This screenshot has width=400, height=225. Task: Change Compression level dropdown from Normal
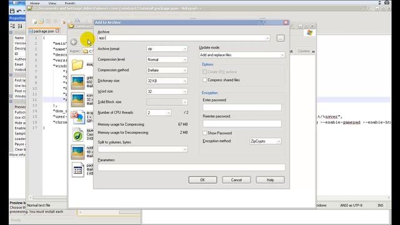coord(185,59)
